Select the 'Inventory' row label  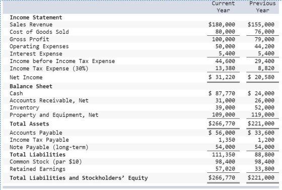(24, 107)
